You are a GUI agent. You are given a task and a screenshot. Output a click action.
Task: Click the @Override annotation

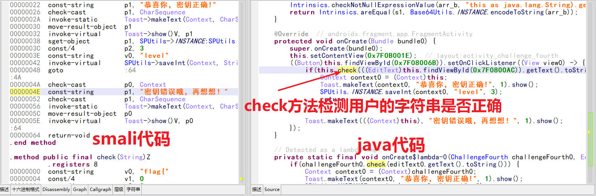[291, 34]
